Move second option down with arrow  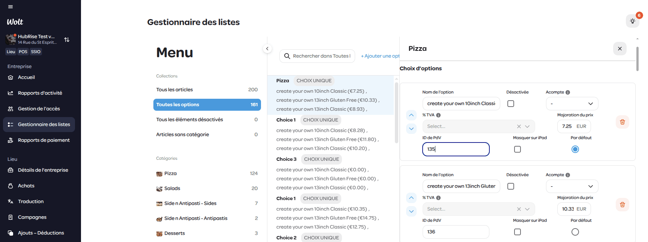(x=411, y=211)
